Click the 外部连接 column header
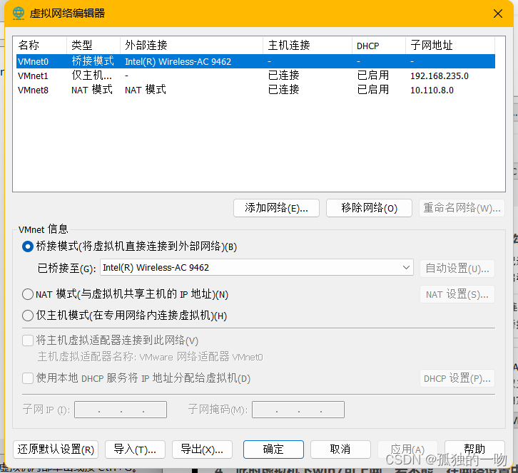Viewport: 518px width, 473px height. click(x=192, y=45)
